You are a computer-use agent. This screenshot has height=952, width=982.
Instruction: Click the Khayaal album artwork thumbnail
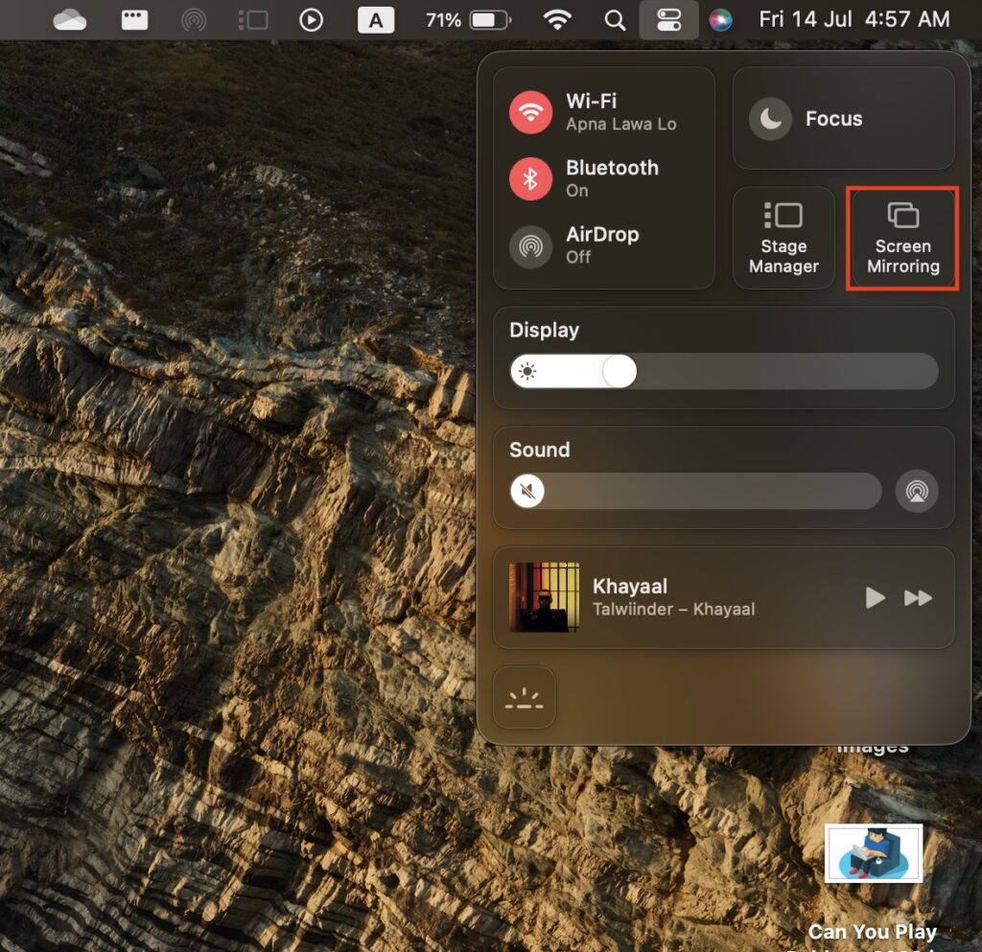[544, 597]
